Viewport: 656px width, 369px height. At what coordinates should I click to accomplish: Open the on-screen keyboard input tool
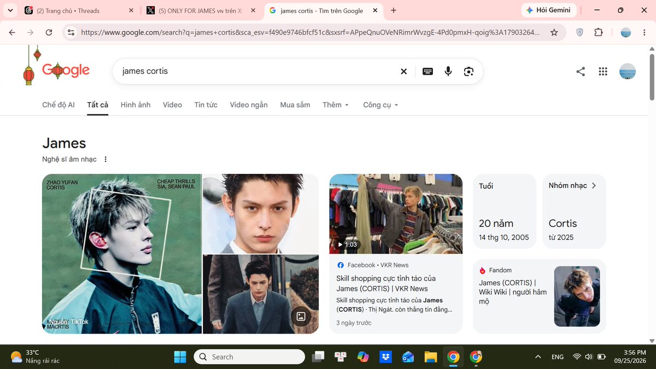pyautogui.click(x=427, y=71)
